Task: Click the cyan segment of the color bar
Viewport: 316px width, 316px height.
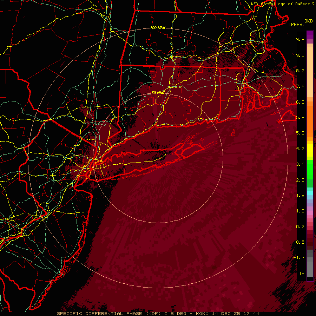Action: coord(310,193)
